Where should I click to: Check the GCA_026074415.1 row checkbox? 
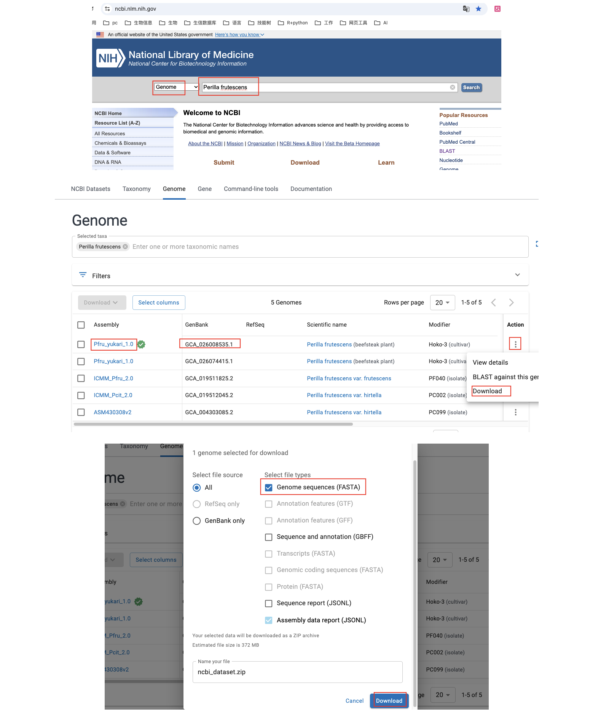[81, 361]
